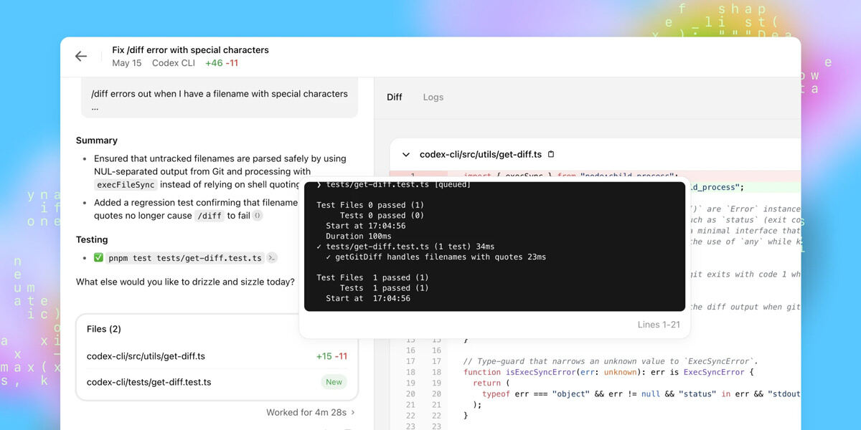Click the 'typeof err === "object"' code line
This screenshot has width=861, height=430.
641,393
